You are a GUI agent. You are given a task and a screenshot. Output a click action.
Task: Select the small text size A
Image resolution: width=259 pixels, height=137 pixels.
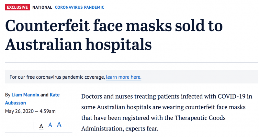(x=41, y=126)
